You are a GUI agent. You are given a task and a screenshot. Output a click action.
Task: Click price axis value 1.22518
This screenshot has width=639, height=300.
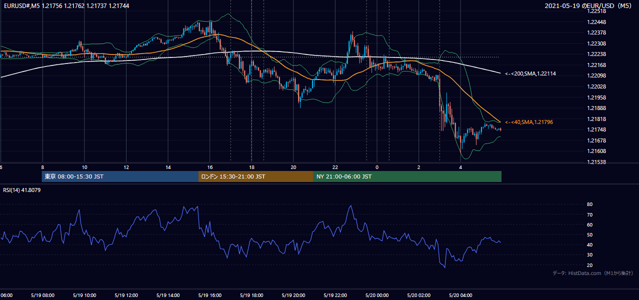597,11
